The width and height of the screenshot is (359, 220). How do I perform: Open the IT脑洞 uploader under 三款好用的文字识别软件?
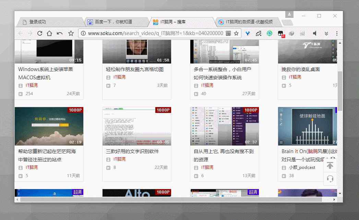[120, 159]
